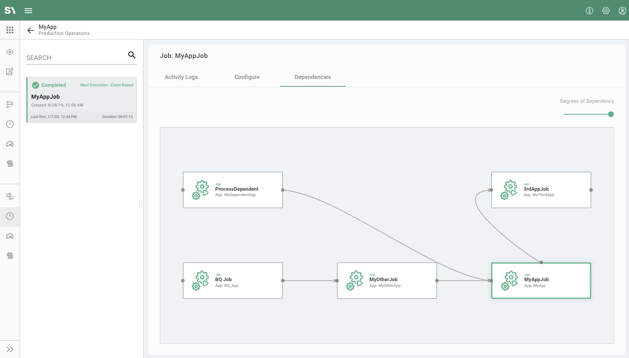Adjust the Degrees of Dependency slider
629x358 pixels.
[x=610, y=114]
